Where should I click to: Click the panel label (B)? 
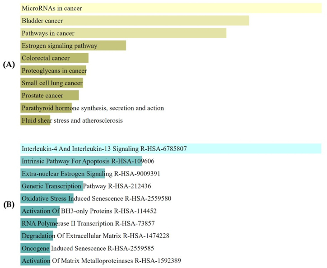9,205
